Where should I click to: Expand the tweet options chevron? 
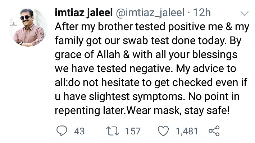[245, 13]
